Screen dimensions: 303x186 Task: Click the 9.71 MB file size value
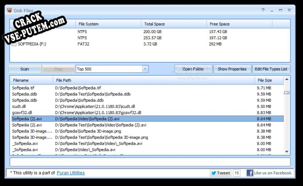point(264,88)
